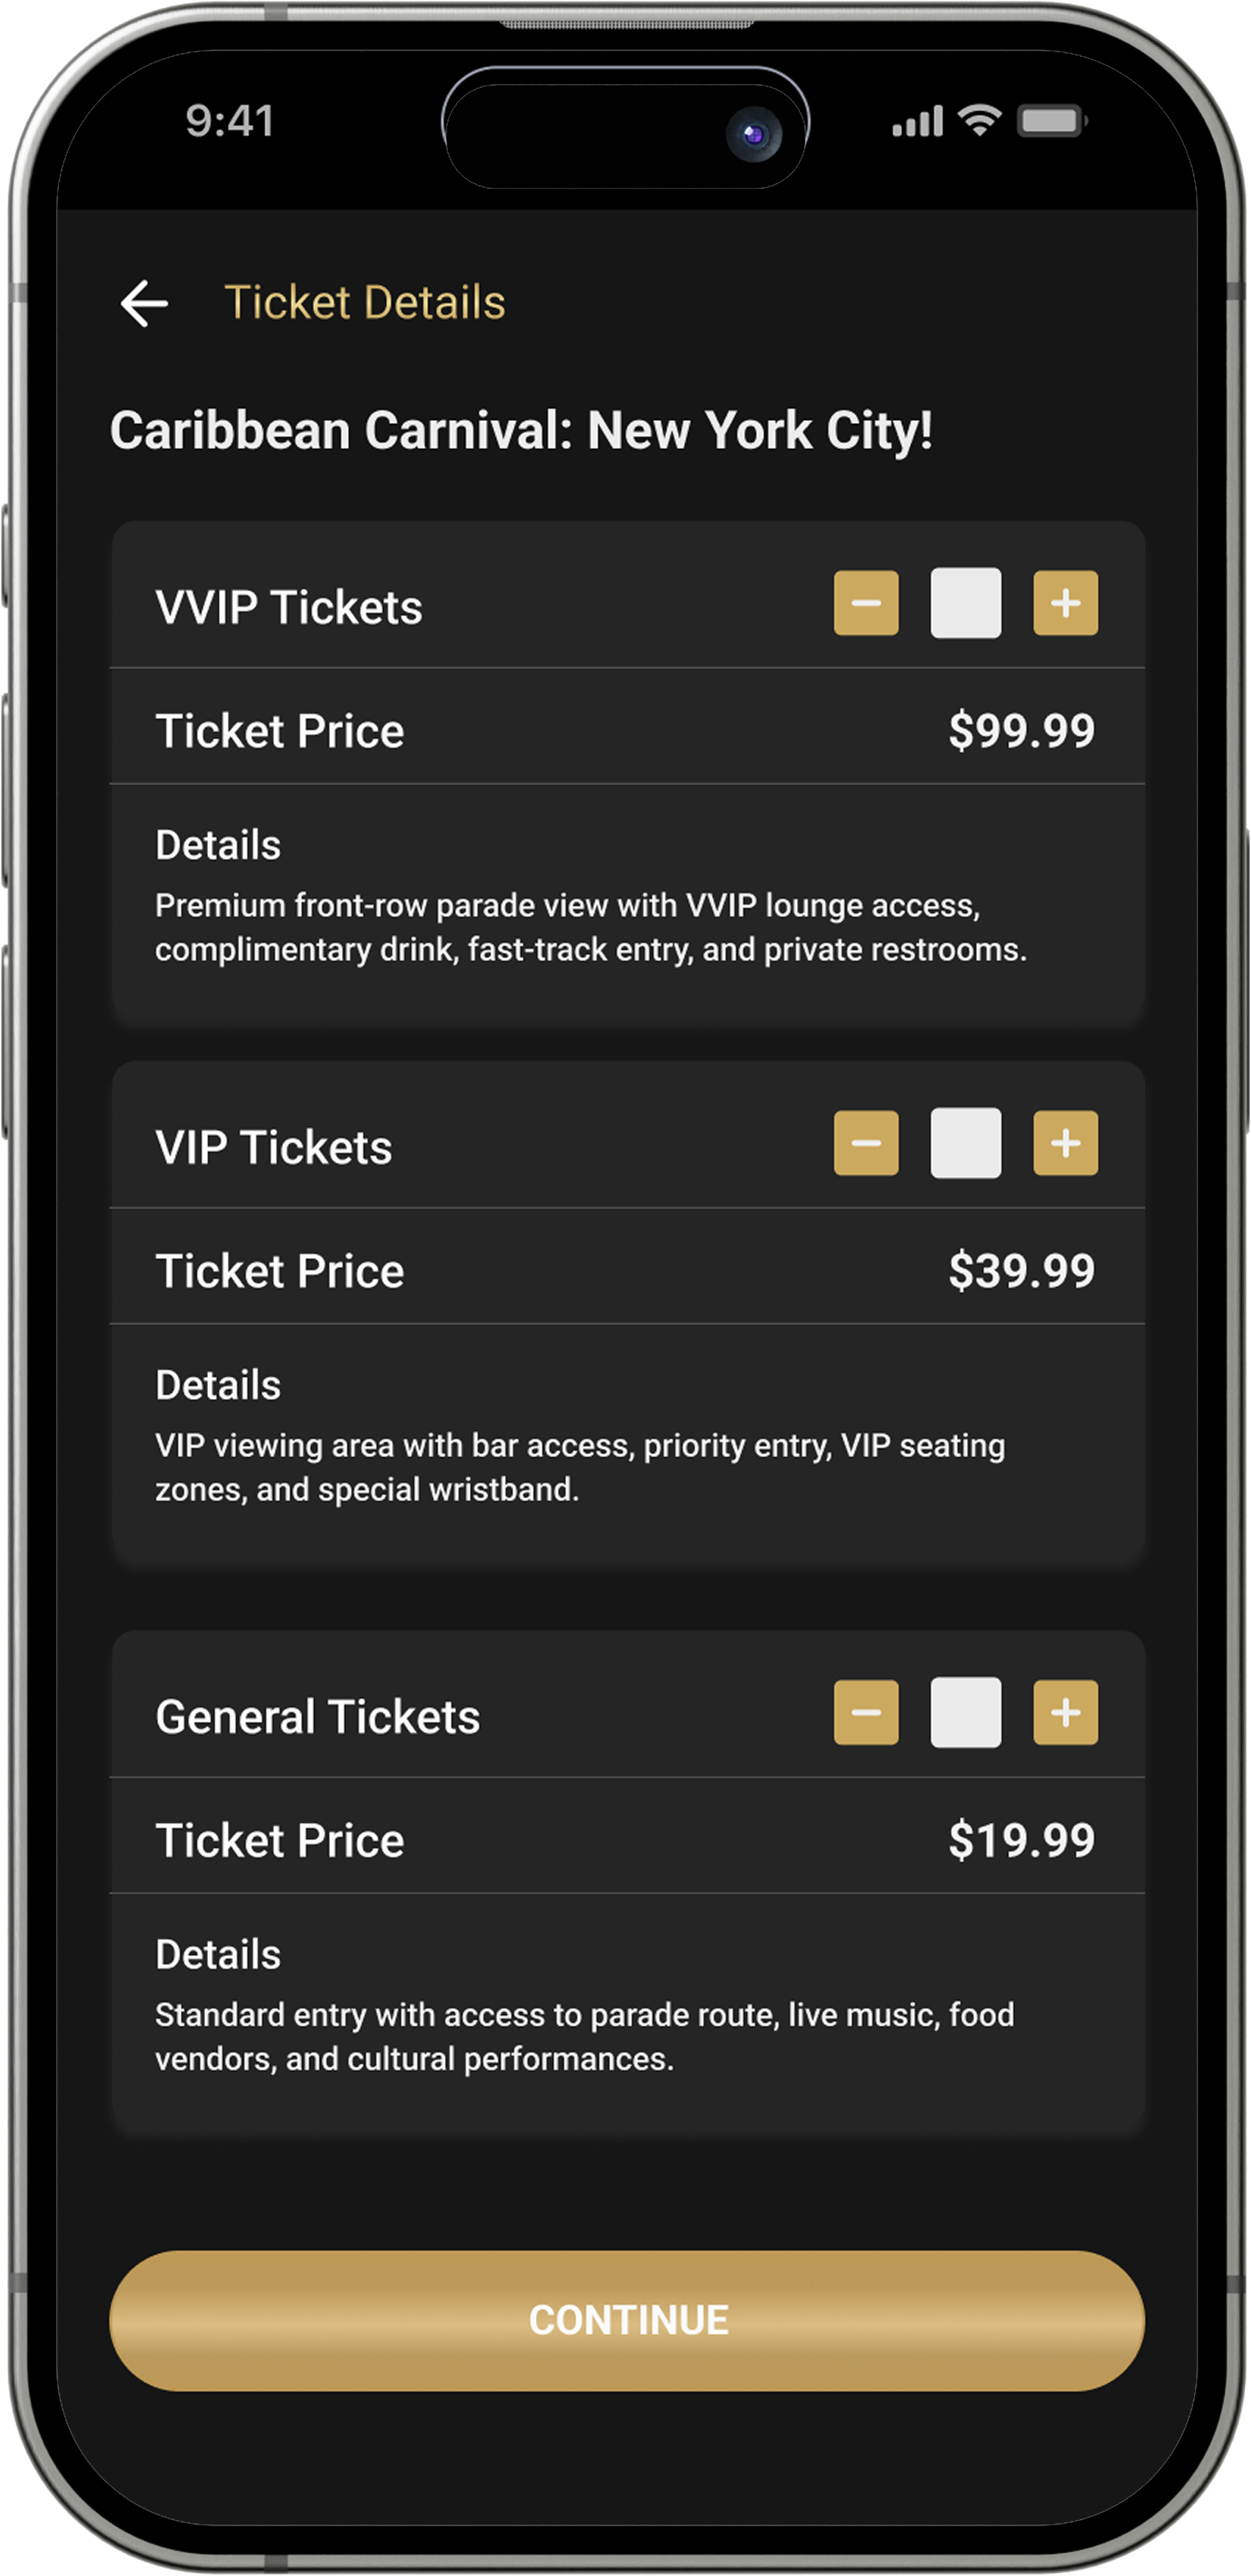Tap the back arrow icon
The image size is (1251, 2576).
click(x=144, y=303)
